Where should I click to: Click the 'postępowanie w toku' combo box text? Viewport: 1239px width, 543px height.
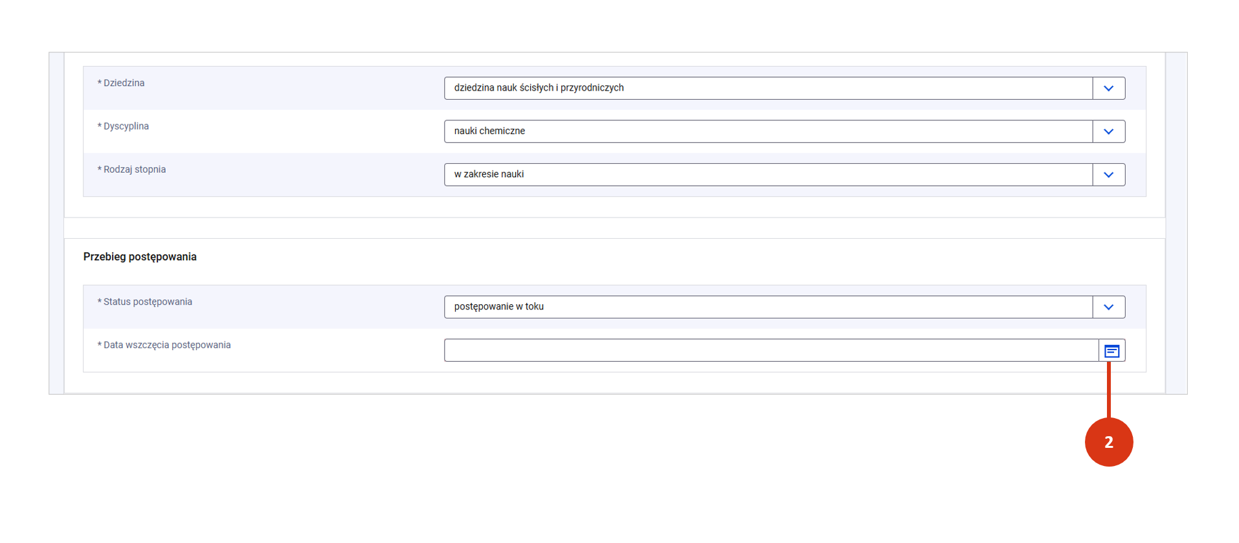tap(498, 307)
